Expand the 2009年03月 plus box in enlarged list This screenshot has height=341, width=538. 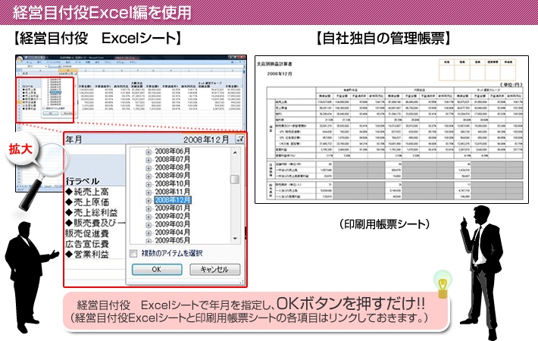[149, 225]
